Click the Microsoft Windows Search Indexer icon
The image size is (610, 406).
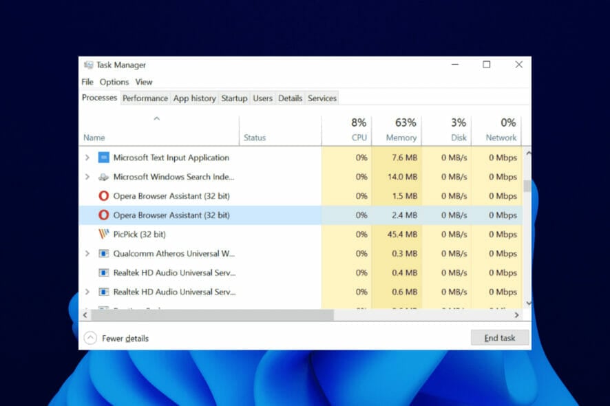click(103, 177)
